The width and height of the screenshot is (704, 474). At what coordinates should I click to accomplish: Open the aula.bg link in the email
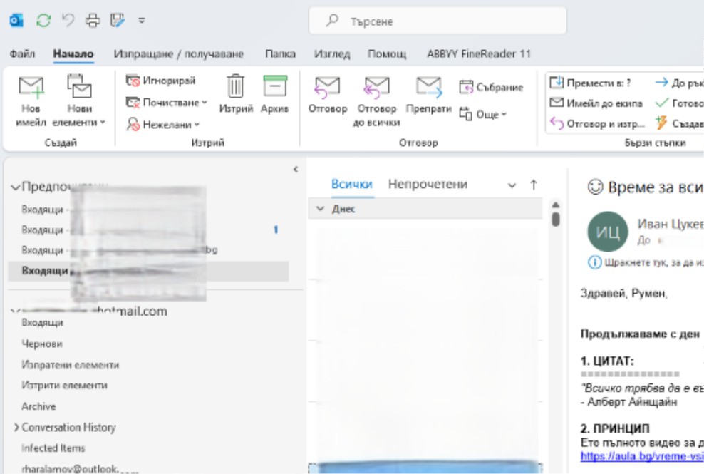tap(642, 456)
